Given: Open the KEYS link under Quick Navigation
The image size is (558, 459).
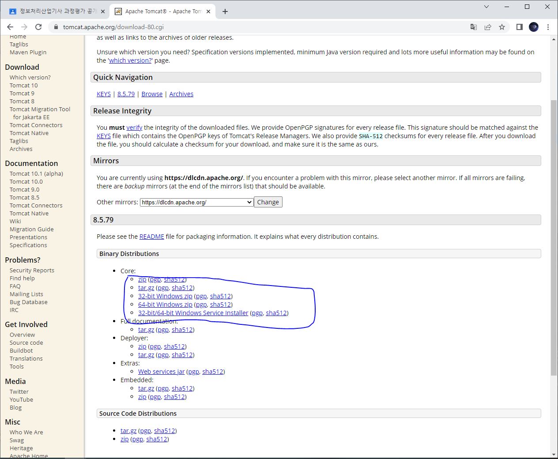Looking at the screenshot, I should tap(103, 94).
